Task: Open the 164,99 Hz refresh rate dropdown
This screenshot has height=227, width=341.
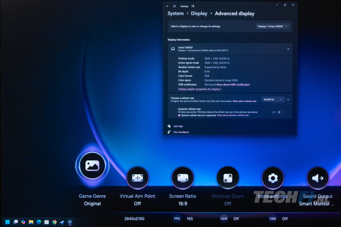Action: pos(273,99)
